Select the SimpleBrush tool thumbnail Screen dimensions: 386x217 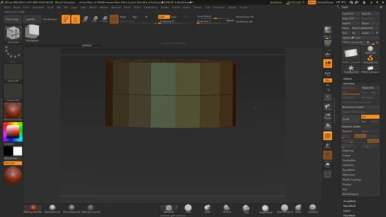pos(370,59)
